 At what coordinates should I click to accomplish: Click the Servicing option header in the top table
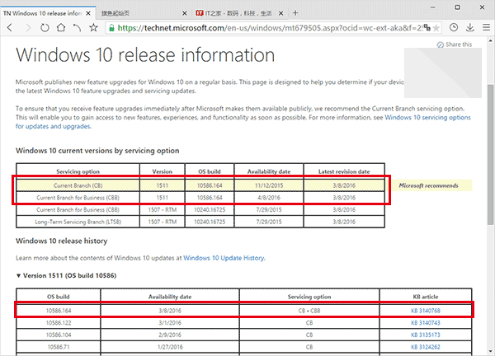click(78, 171)
